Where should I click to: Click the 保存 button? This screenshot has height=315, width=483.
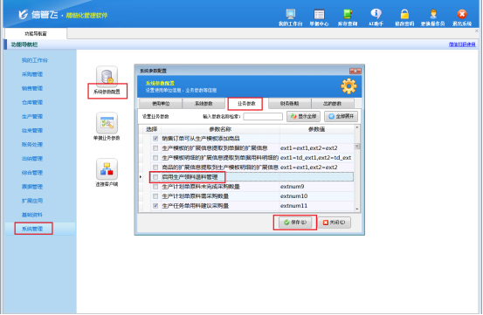pos(295,223)
